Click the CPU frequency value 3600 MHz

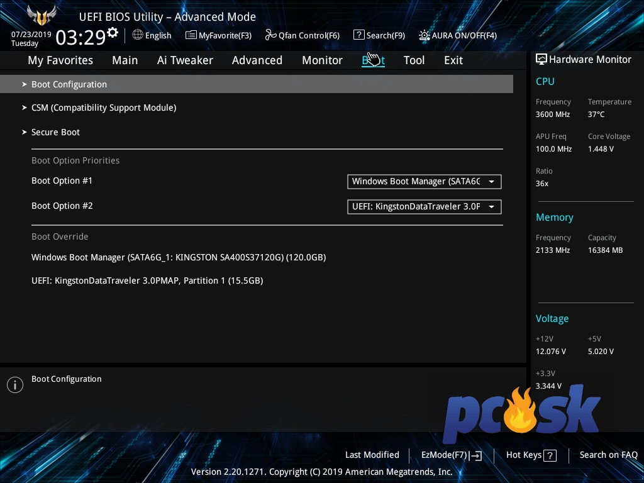click(x=553, y=114)
